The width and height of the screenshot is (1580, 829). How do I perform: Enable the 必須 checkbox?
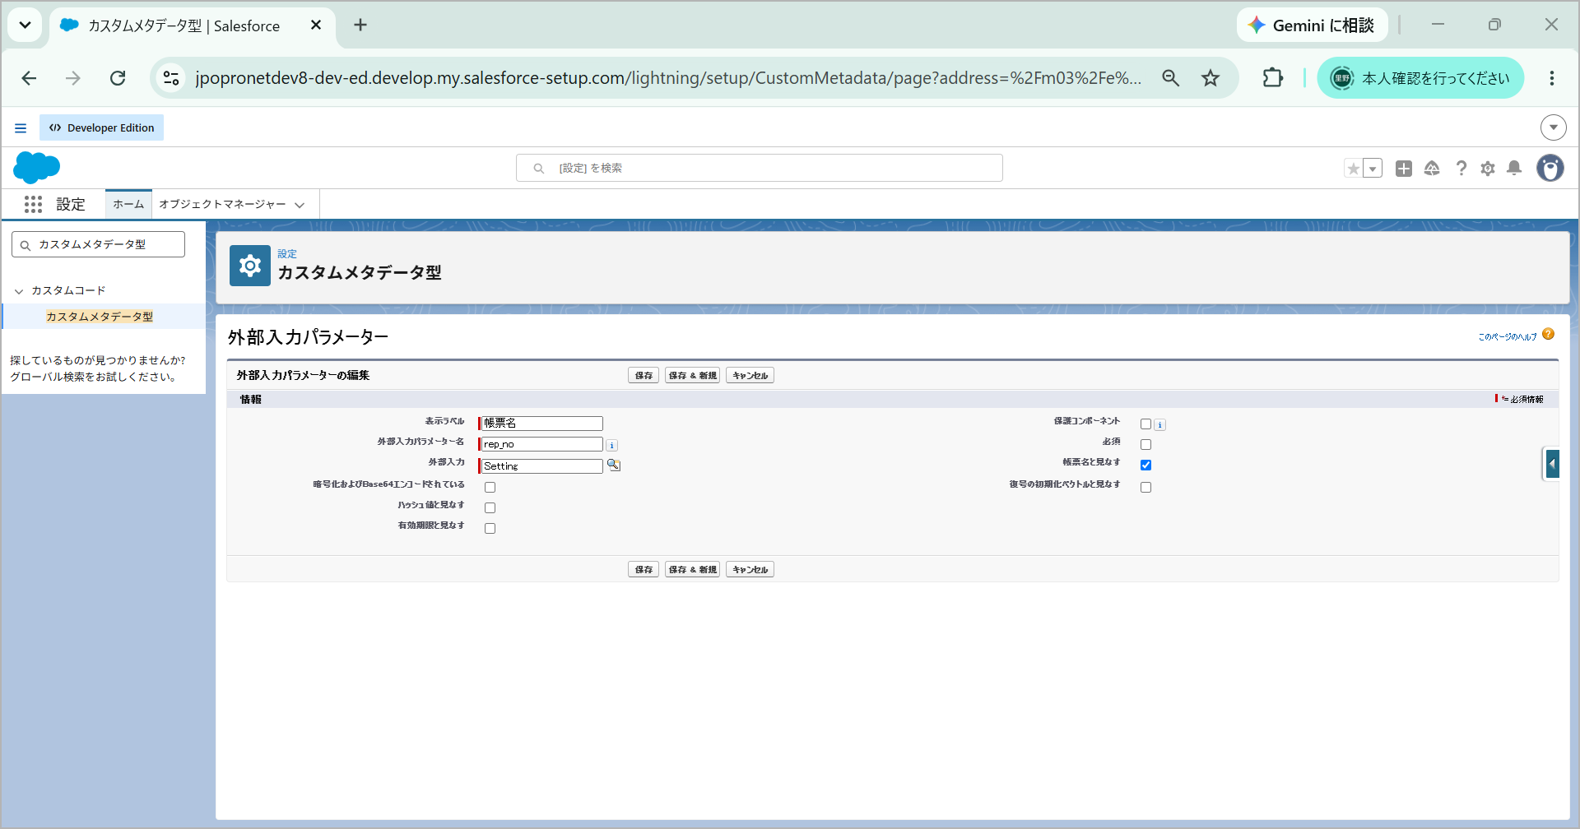click(x=1145, y=444)
